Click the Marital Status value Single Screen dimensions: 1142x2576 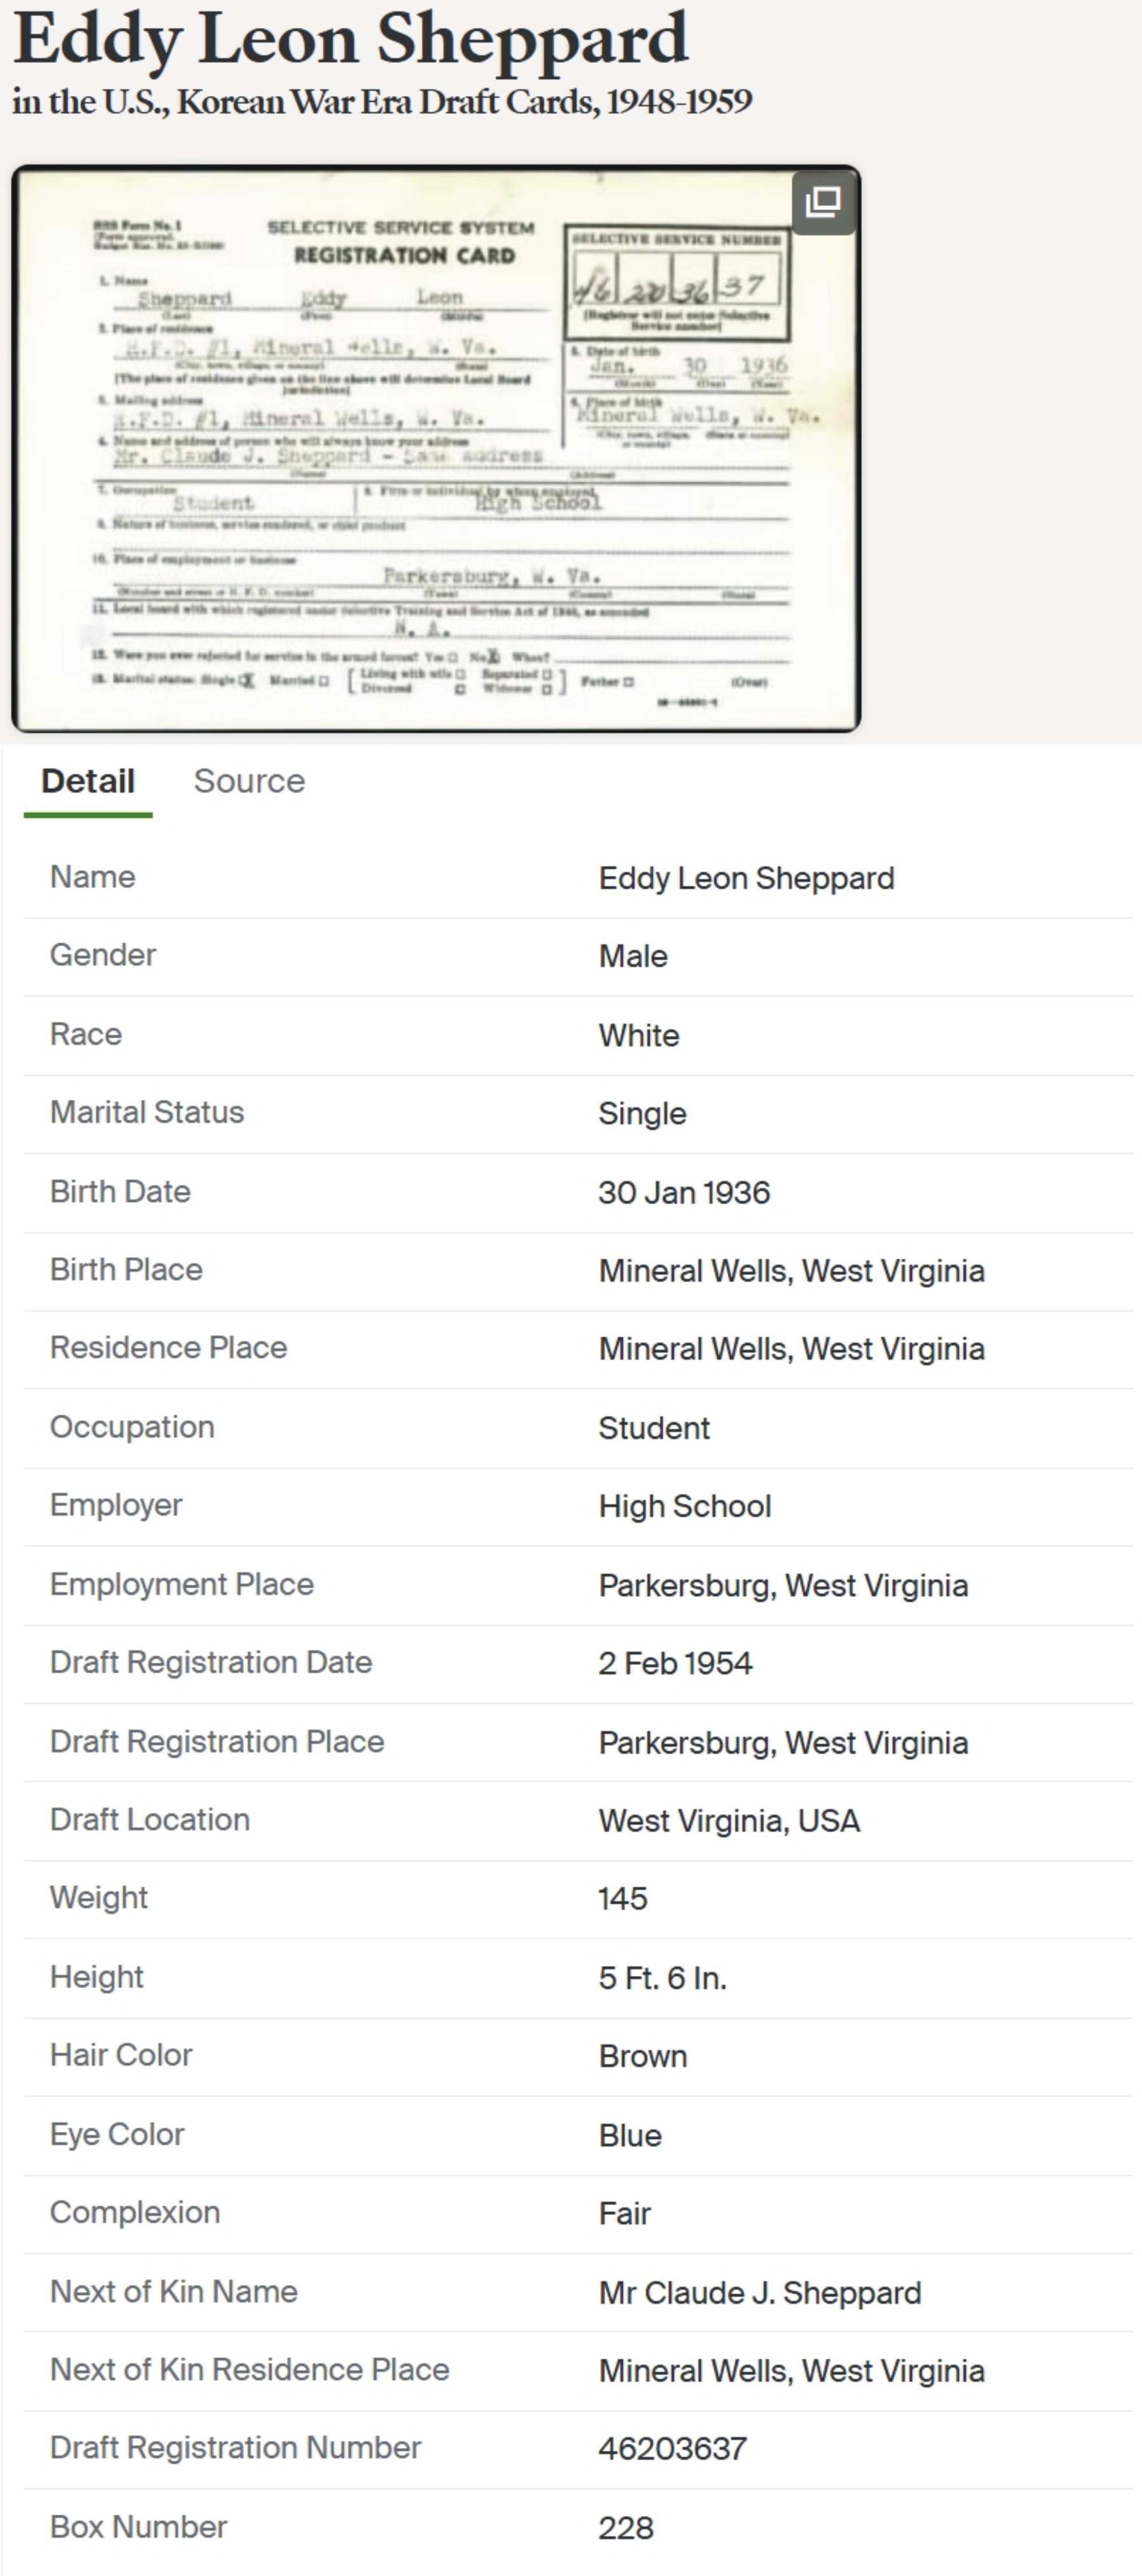pyautogui.click(x=642, y=1113)
